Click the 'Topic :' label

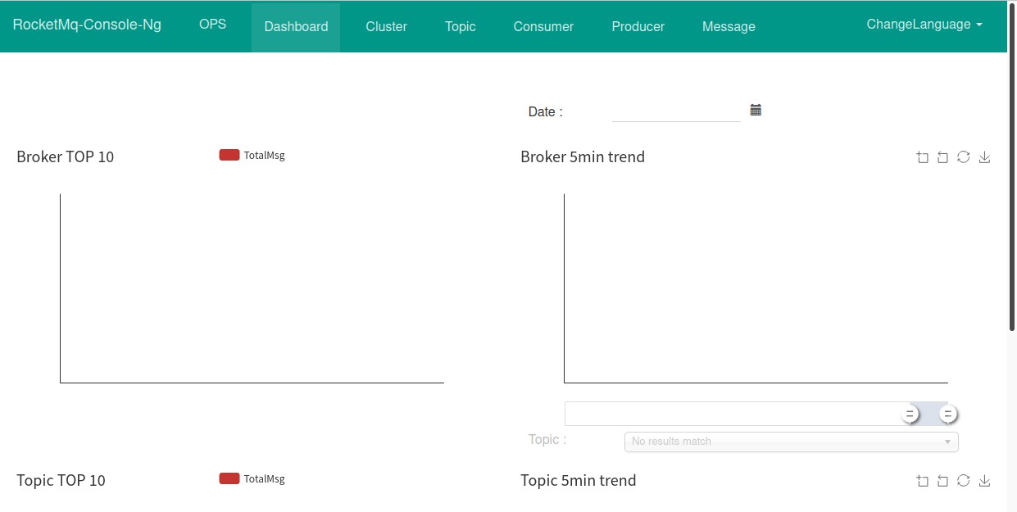point(547,440)
